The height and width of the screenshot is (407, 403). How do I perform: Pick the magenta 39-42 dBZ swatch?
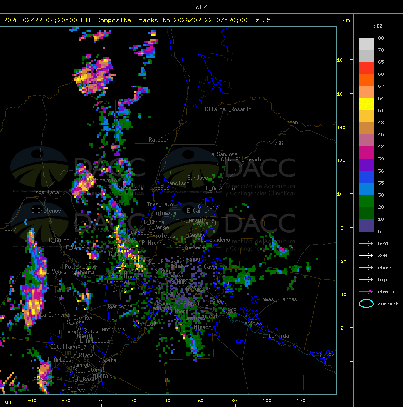(x=366, y=153)
